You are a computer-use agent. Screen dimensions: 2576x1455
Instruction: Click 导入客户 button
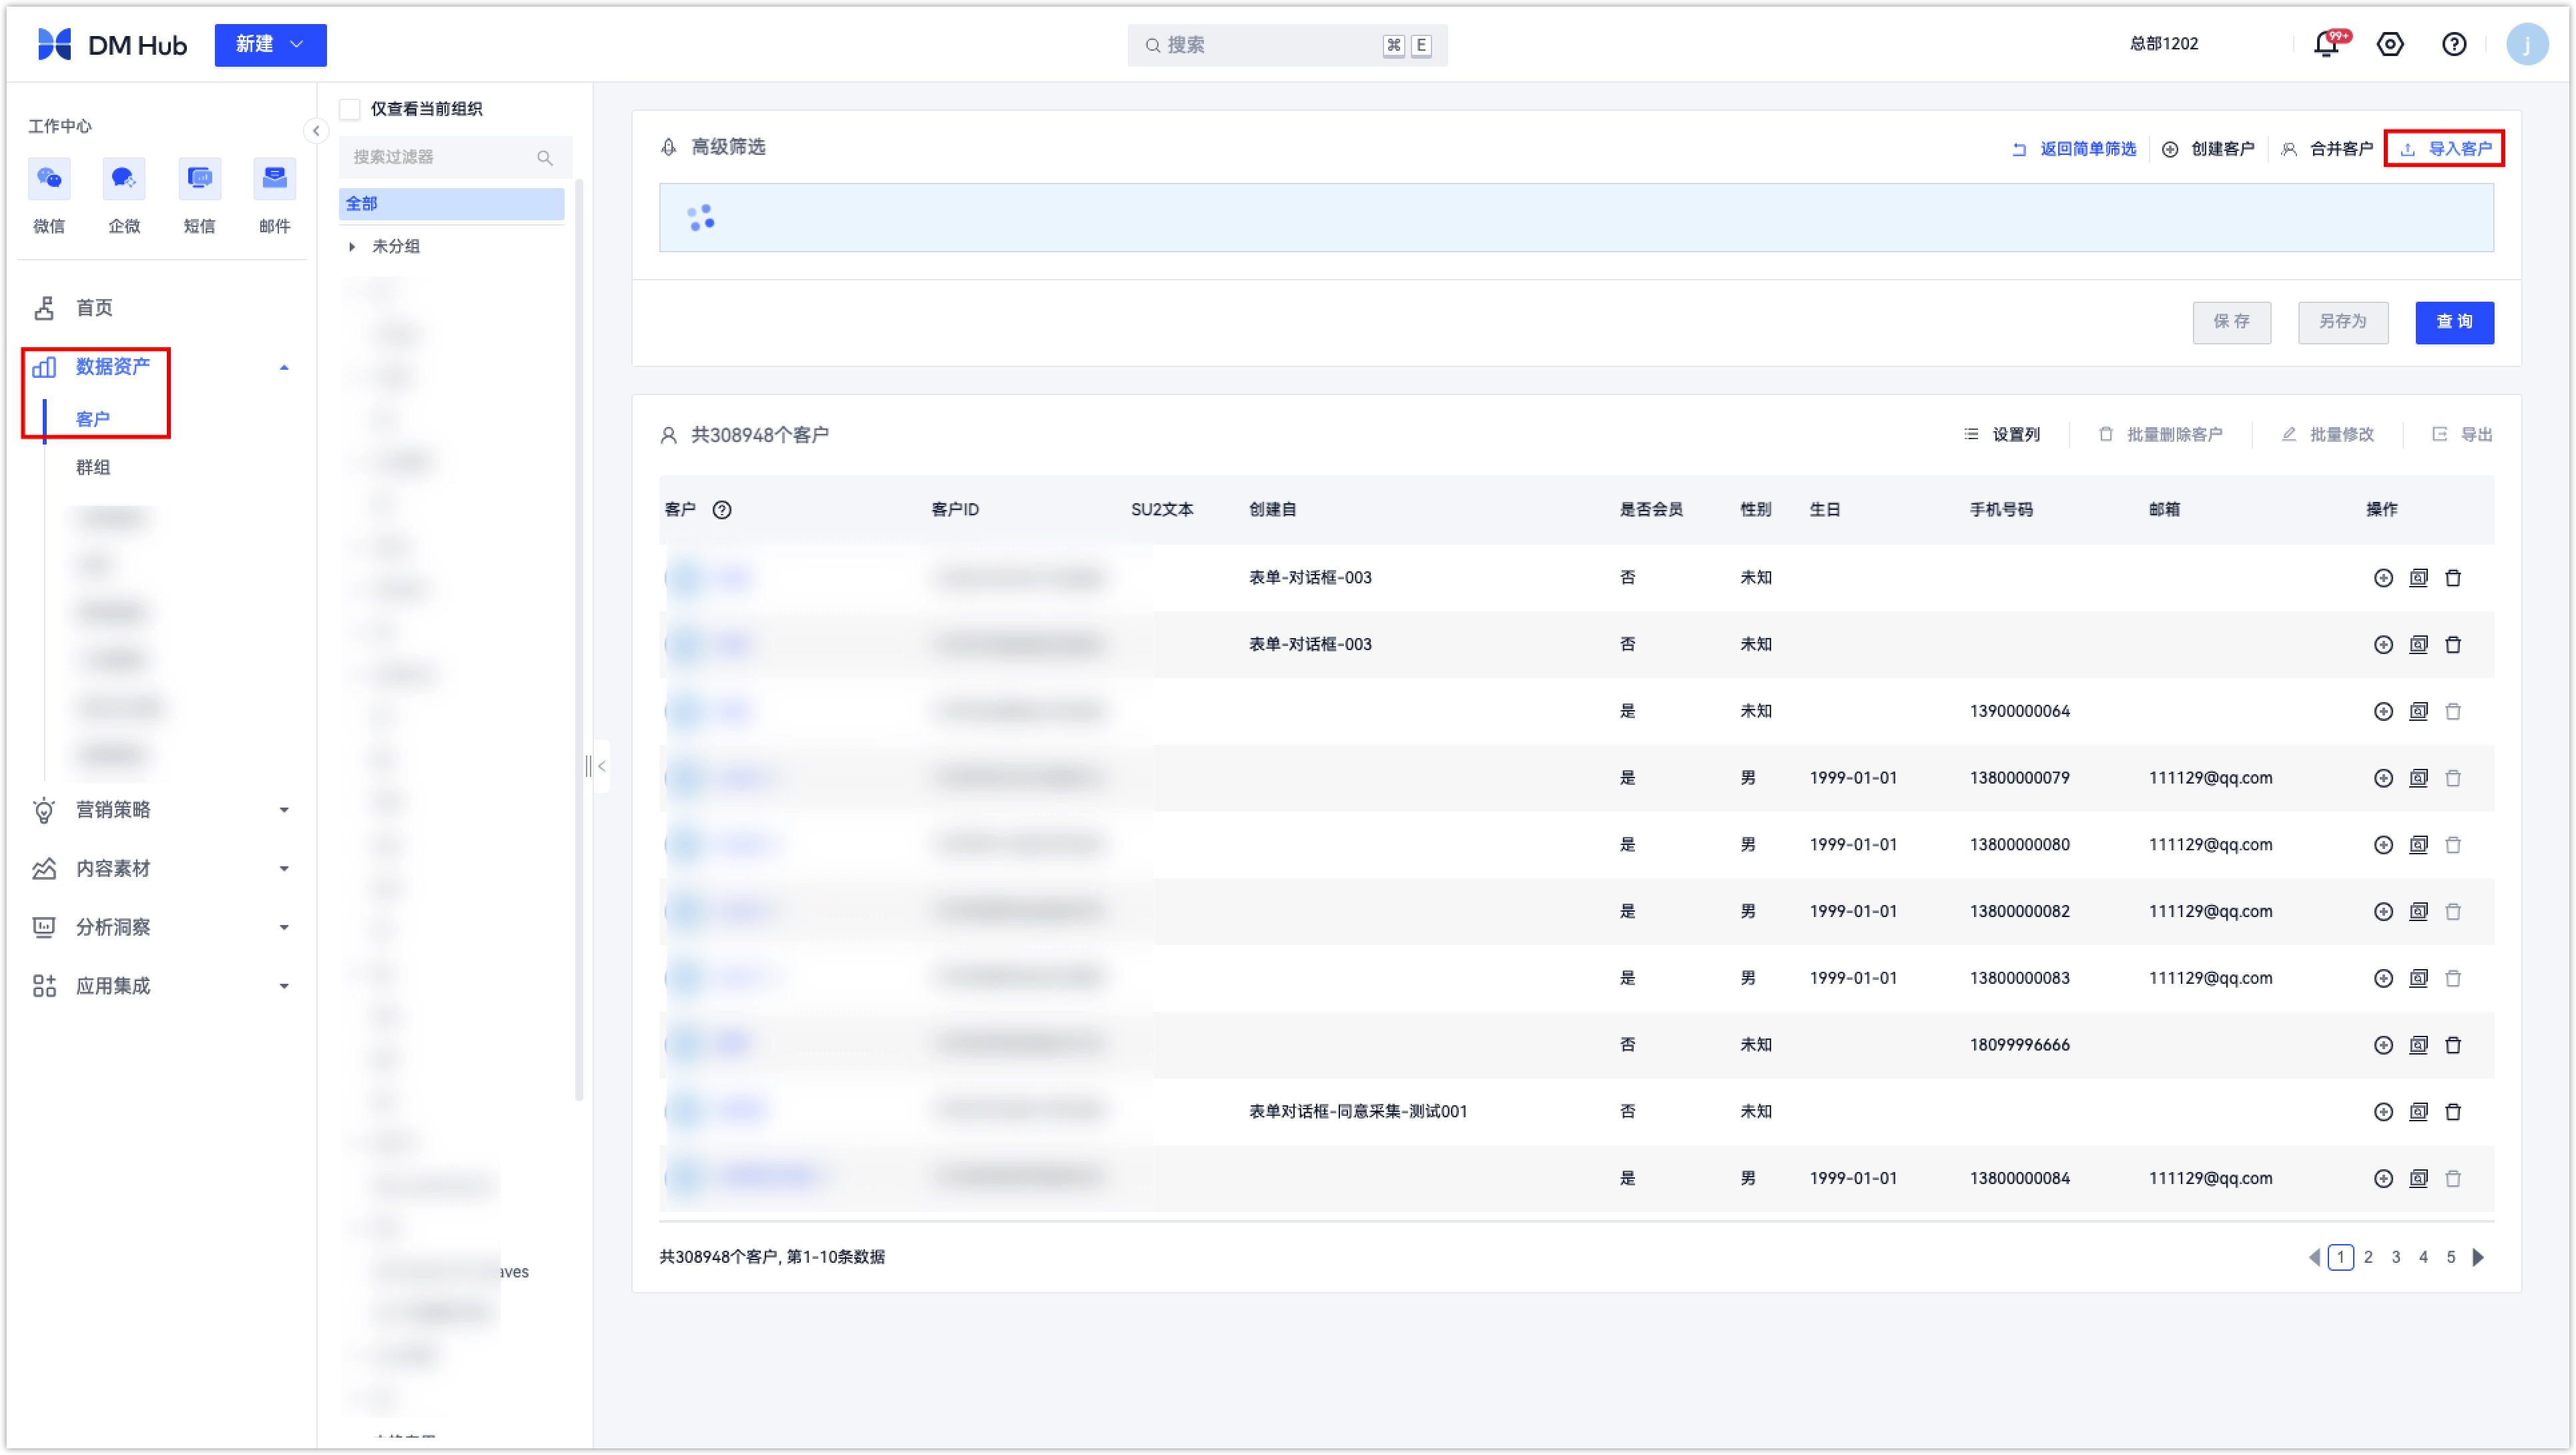[x=2446, y=149]
